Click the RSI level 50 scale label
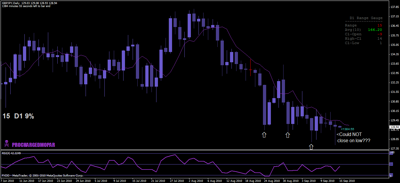 (391, 164)
